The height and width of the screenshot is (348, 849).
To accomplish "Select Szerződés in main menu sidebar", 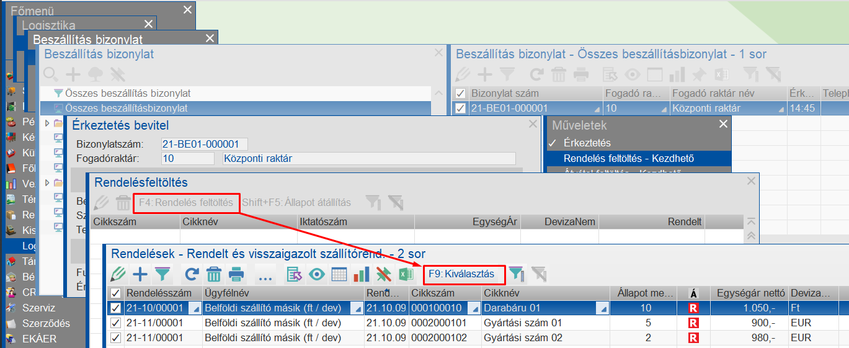I will (x=46, y=323).
